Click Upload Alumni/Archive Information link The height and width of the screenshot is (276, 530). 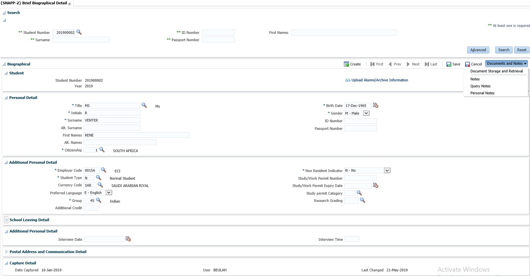[379, 80]
